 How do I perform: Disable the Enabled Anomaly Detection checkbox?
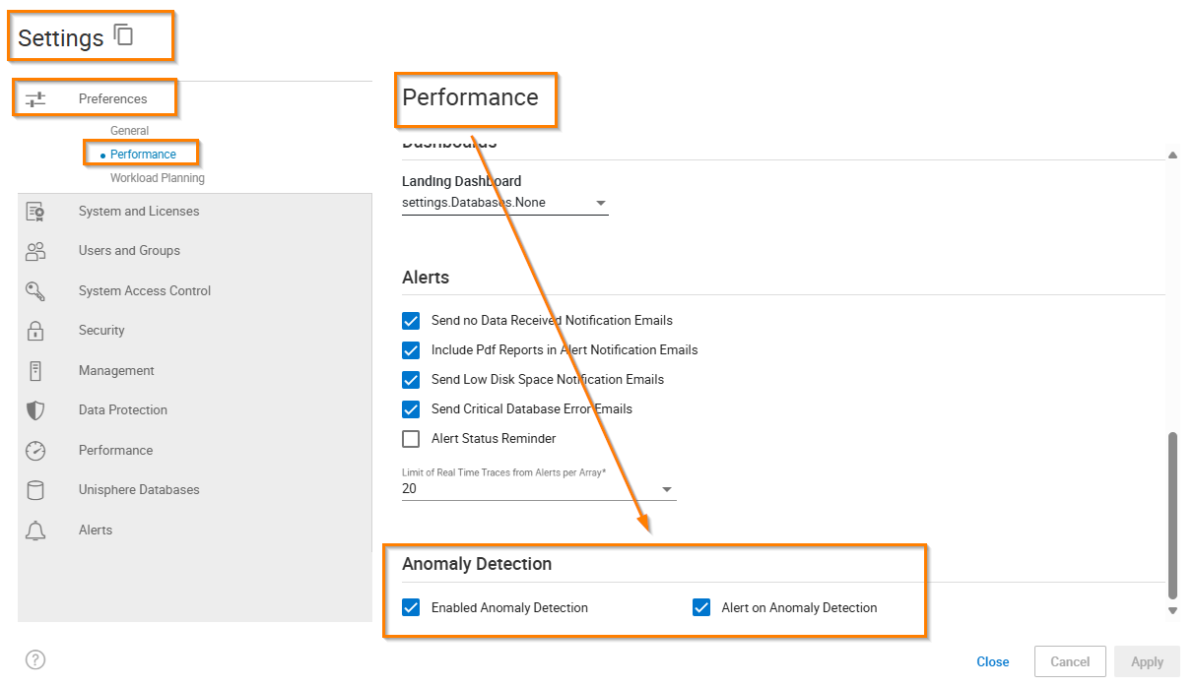click(411, 608)
